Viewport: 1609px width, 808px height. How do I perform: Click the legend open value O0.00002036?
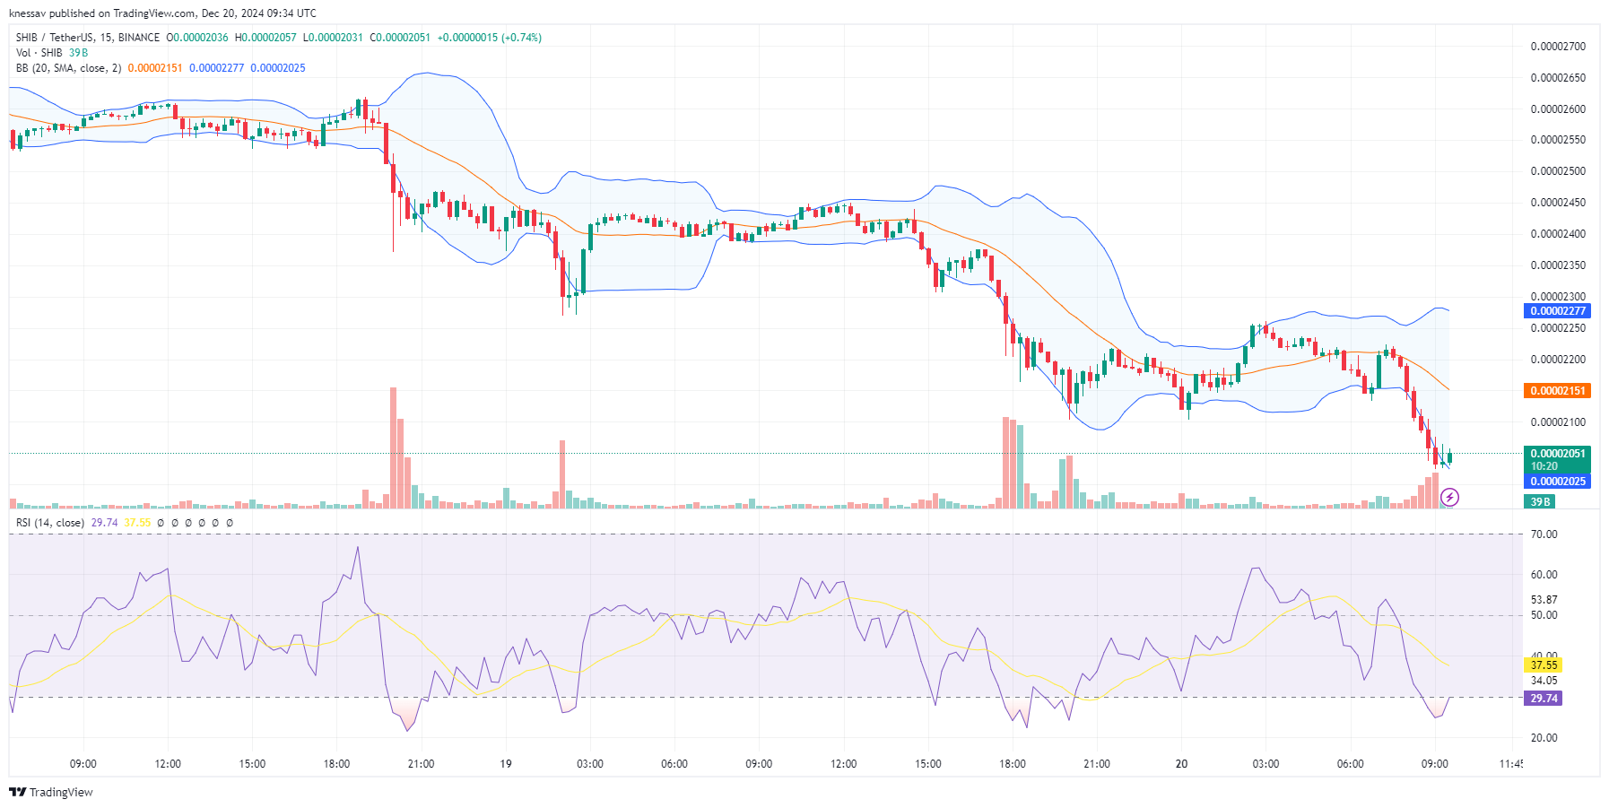[x=197, y=38]
